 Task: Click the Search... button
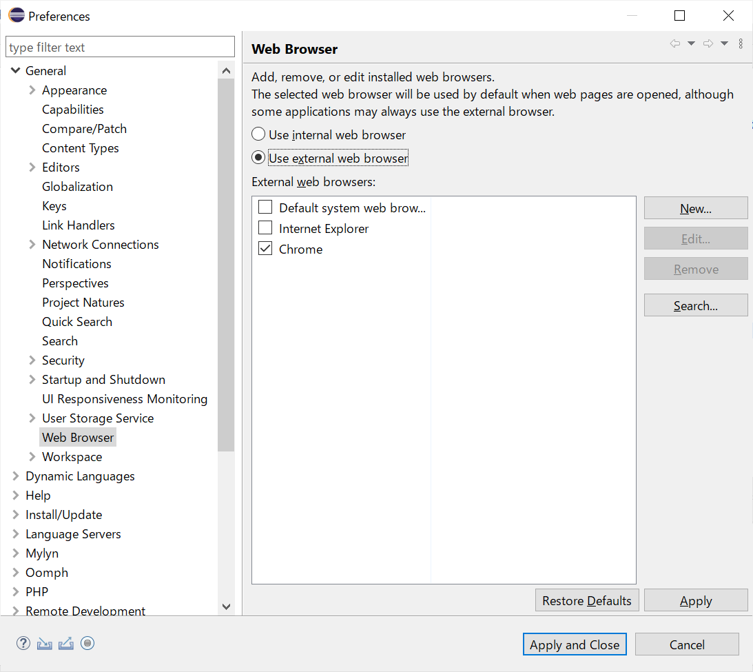coord(696,305)
